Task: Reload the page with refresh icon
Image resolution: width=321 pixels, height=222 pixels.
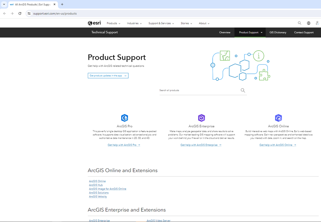Action: click(x=20, y=13)
